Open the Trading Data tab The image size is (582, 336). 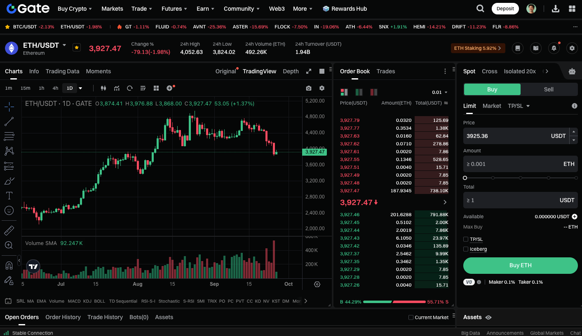tap(62, 71)
